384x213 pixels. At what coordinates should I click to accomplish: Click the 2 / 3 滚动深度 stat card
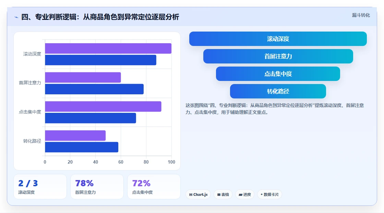point(40,187)
